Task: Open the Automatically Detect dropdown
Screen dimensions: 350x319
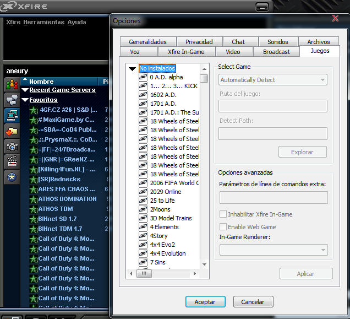Action: (x=273, y=80)
